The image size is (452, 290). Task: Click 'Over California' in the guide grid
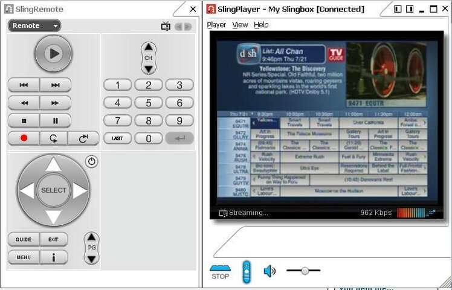coord(368,123)
